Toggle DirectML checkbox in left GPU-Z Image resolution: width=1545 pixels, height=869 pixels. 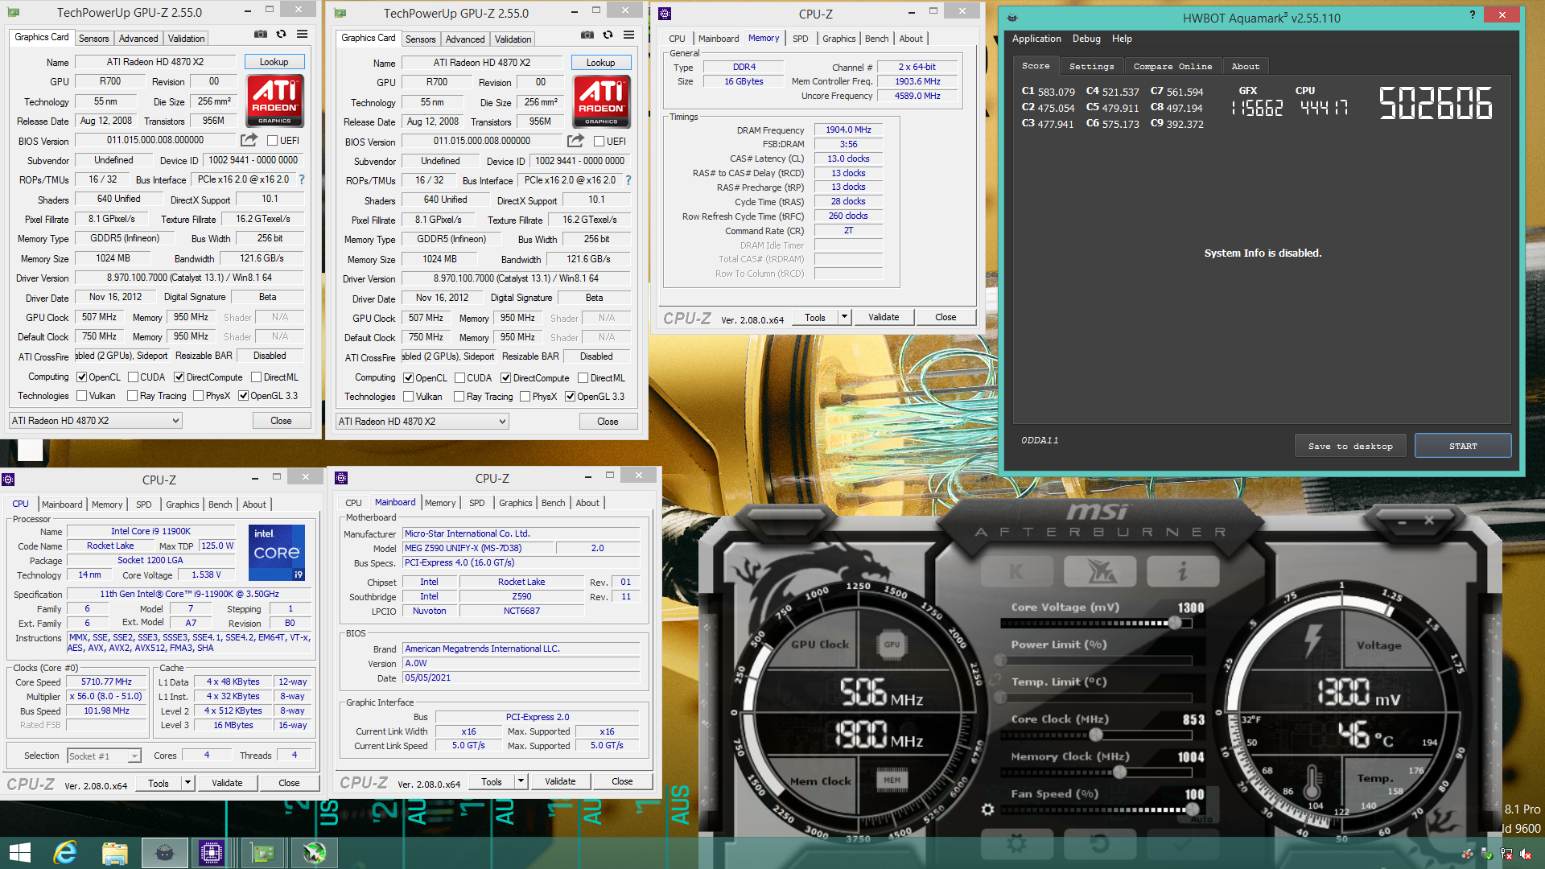point(256,377)
